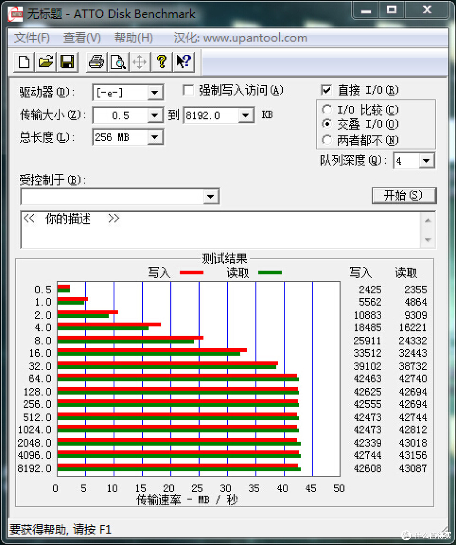
Task: Expand the 队列深度 dropdown
Action: point(426,161)
